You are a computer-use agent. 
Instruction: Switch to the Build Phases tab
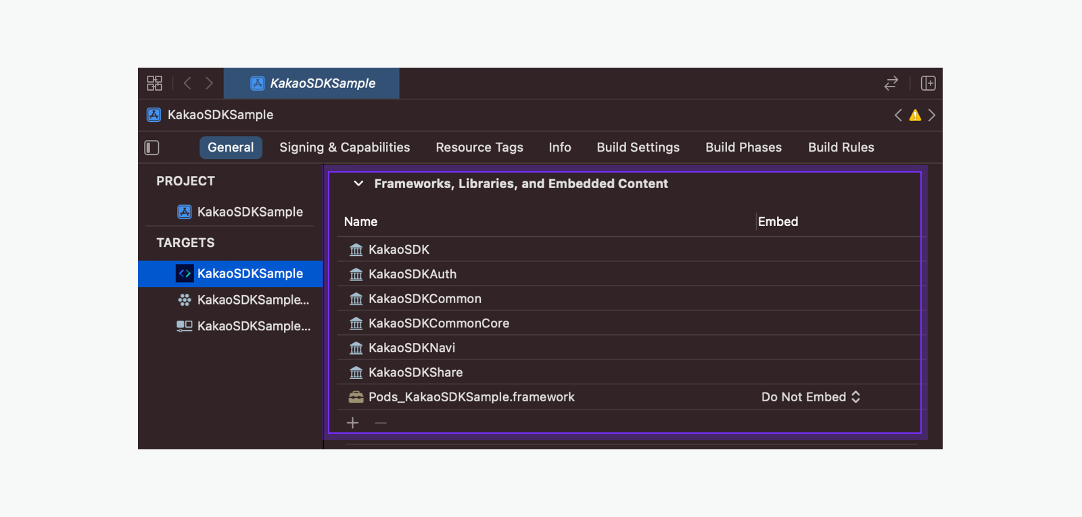coord(743,148)
